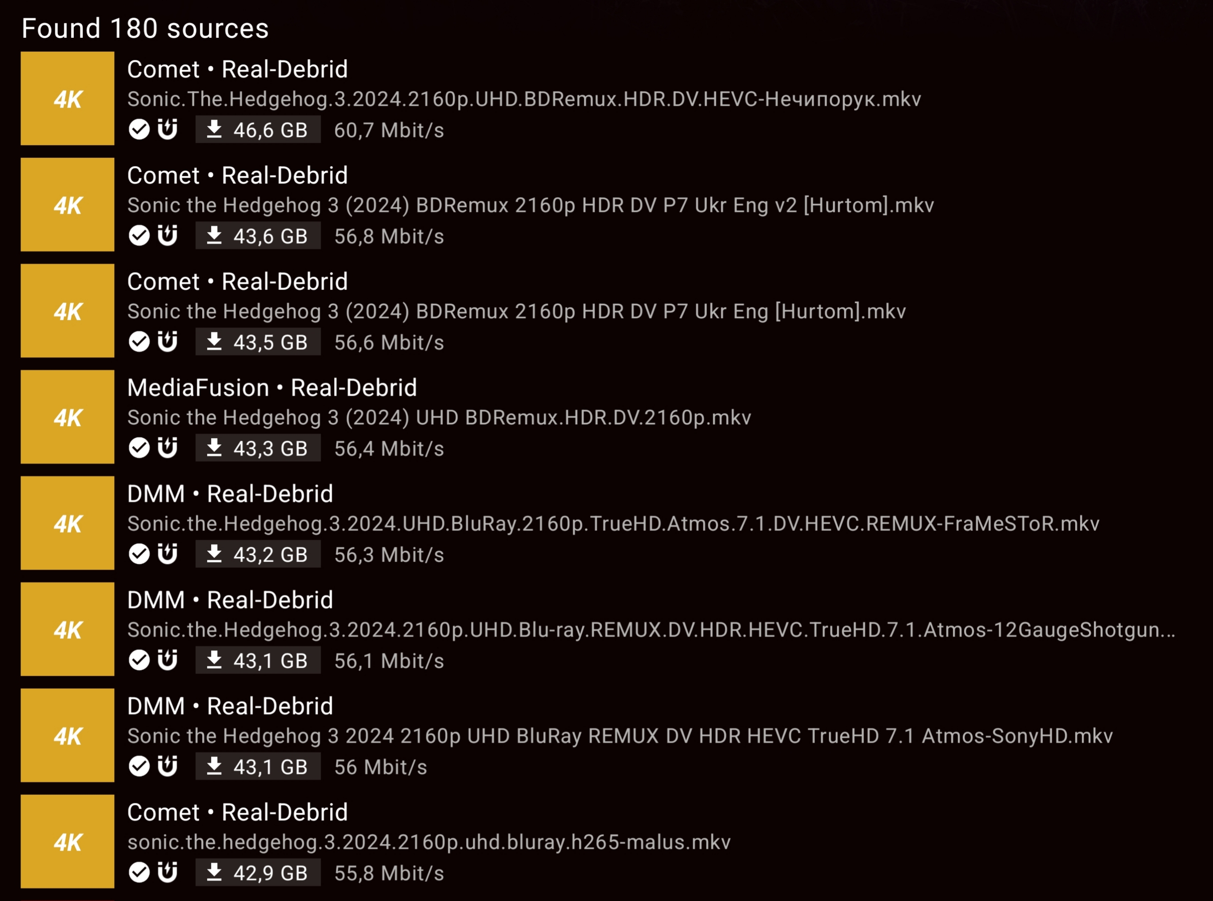Click the magnet icon beside 43,6 GB

point(168,235)
